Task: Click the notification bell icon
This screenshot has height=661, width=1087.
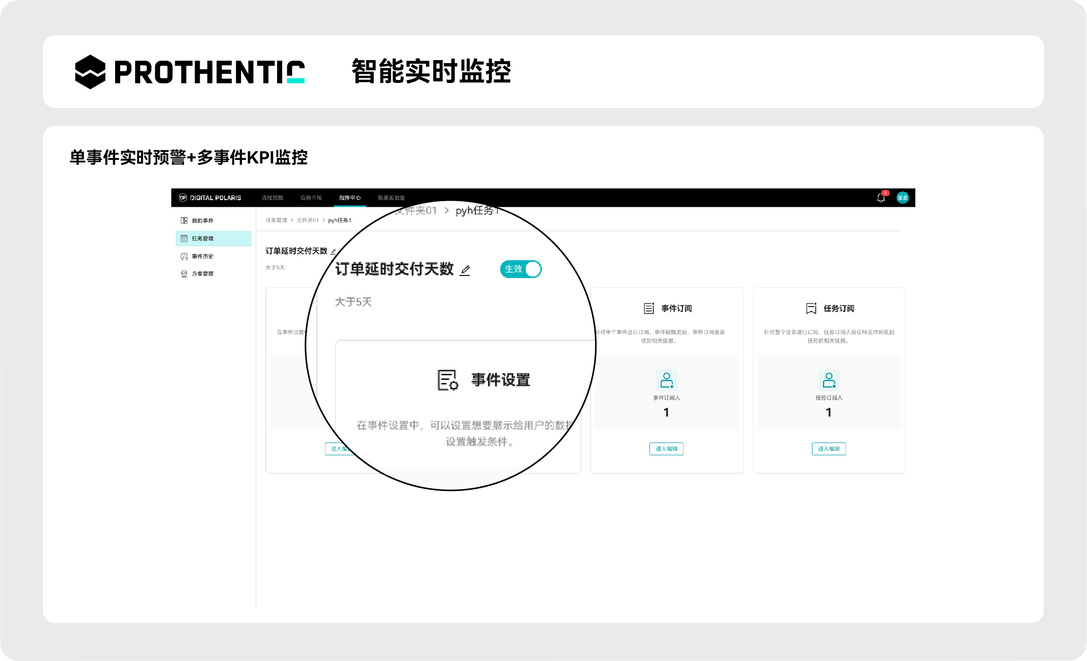Action: (881, 198)
